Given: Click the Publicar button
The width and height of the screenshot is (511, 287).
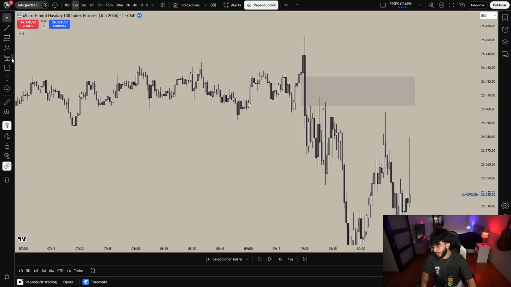Looking at the screenshot, I should coord(499,5).
